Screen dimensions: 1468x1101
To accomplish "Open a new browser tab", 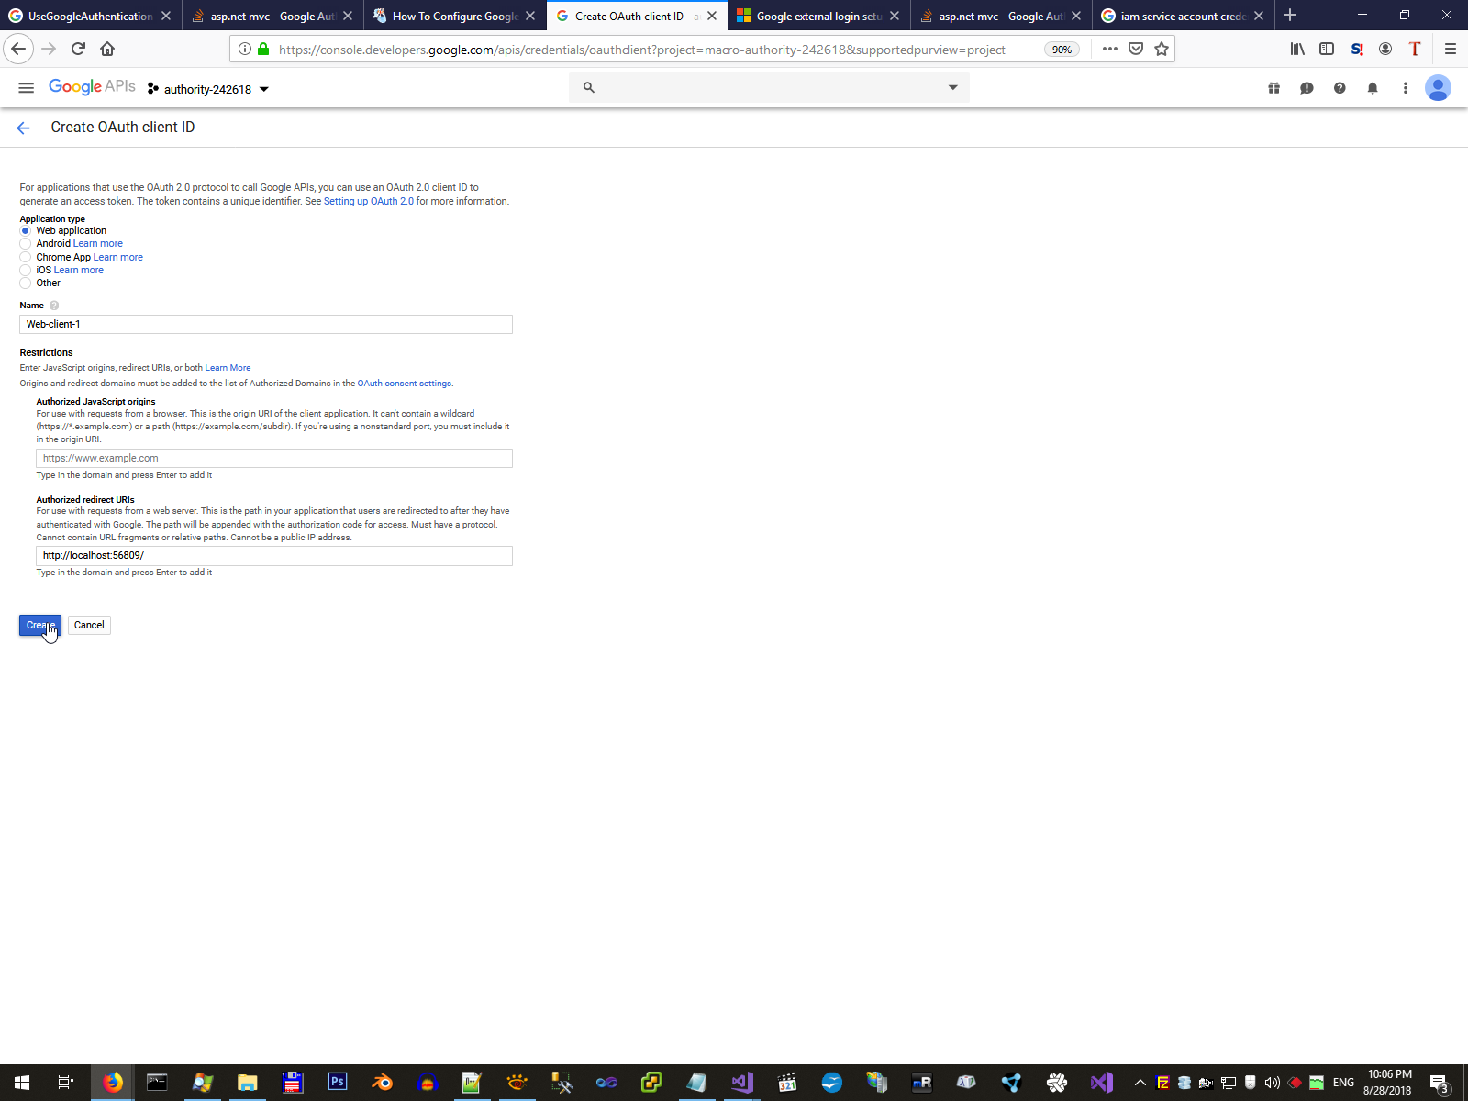I will (1290, 16).
